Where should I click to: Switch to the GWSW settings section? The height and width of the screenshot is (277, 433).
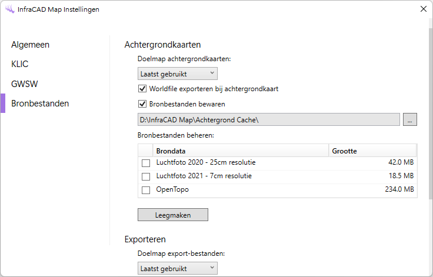24,84
